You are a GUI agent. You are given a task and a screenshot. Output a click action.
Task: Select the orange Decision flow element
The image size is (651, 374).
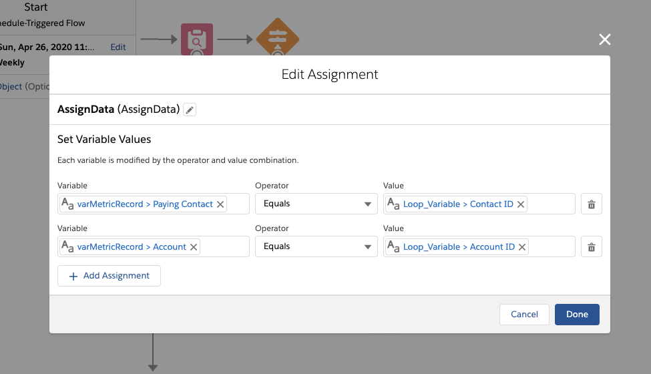[x=277, y=39]
